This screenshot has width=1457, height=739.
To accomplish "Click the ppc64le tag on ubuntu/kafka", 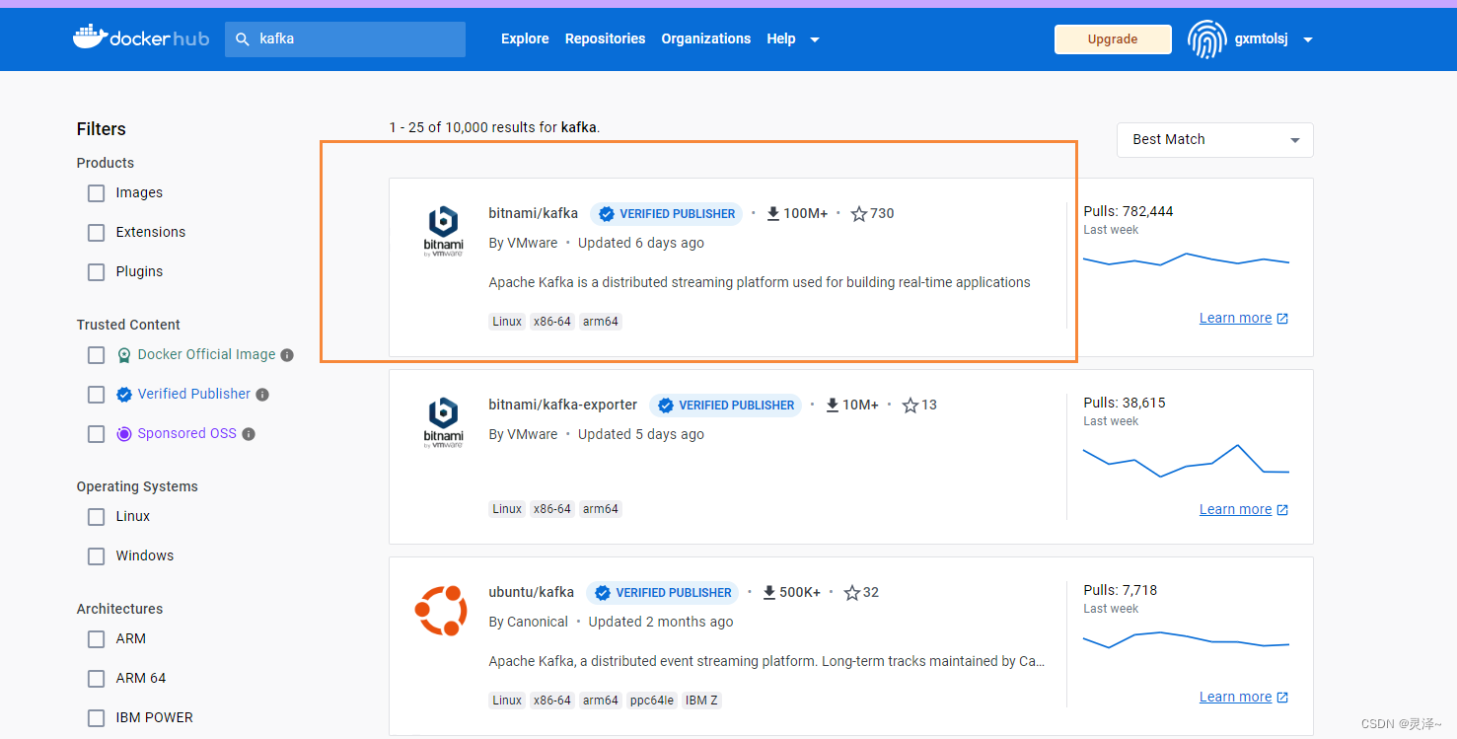I will [652, 702].
